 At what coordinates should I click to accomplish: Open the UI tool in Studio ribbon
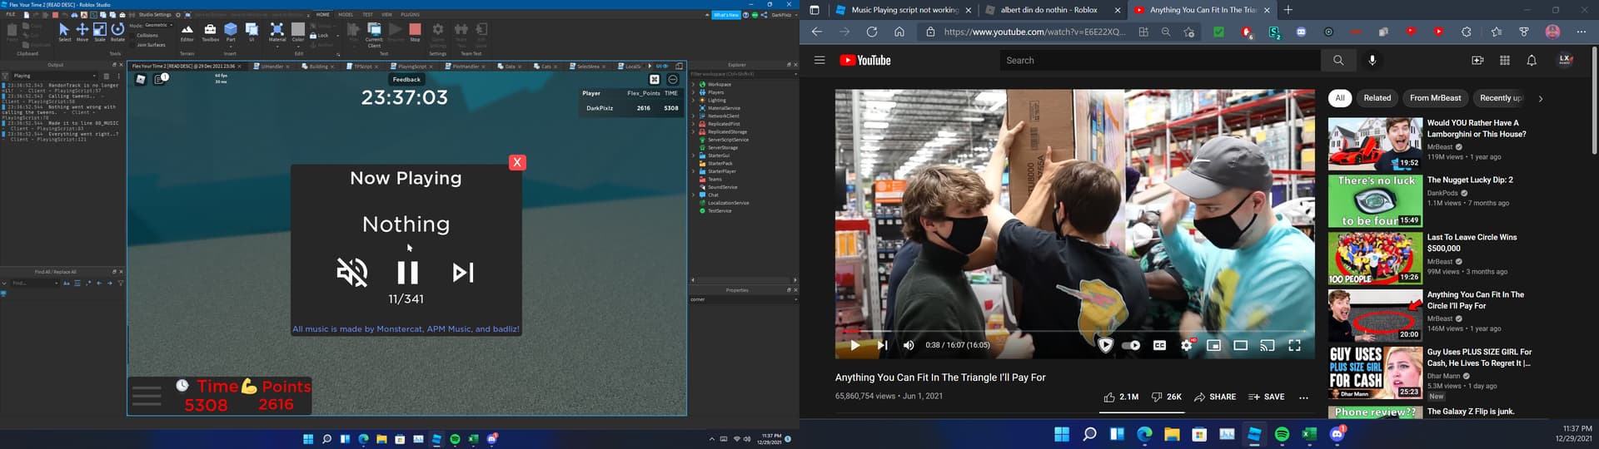pos(252,32)
